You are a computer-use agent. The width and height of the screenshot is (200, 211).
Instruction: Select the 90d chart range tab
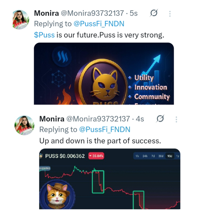point(170,156)
